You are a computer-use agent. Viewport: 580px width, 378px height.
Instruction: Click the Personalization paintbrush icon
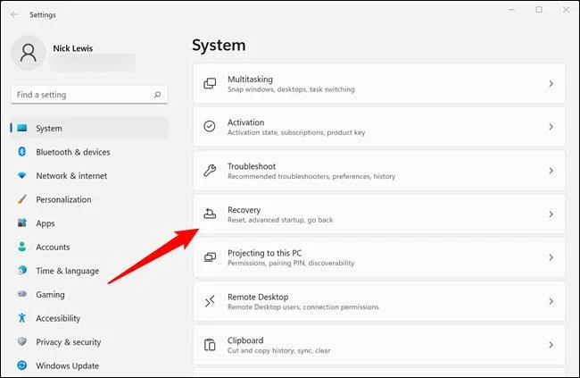click(x=22, y=199)
